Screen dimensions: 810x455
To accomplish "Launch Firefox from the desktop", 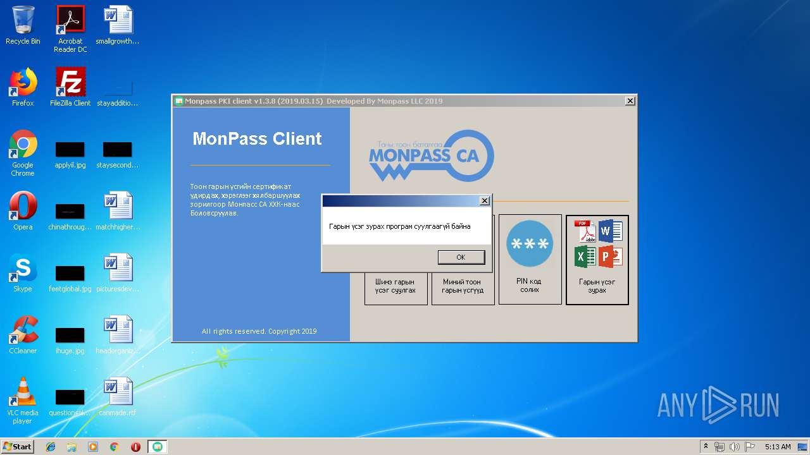I will pos(23,87).
